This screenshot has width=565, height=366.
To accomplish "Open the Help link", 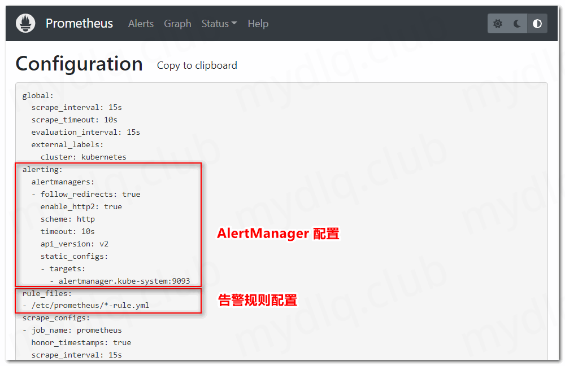I will pos(258,24).
